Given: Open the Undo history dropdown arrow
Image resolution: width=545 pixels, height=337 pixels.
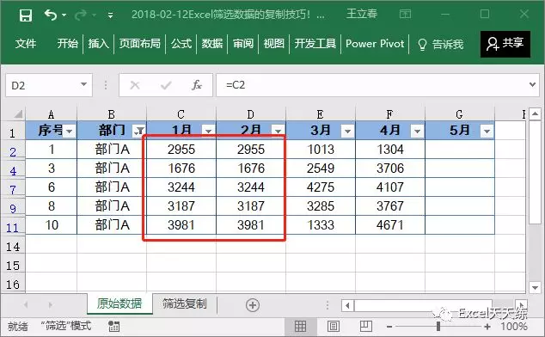Looking at the screenshot, I should click(64, 15).
